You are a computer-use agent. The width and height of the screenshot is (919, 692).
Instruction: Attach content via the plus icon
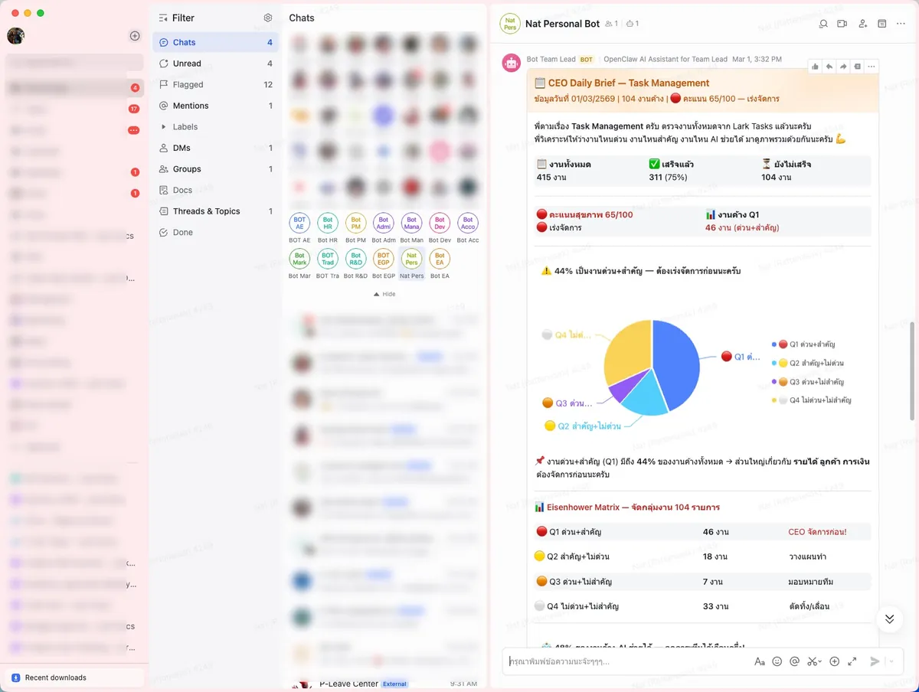833,661
